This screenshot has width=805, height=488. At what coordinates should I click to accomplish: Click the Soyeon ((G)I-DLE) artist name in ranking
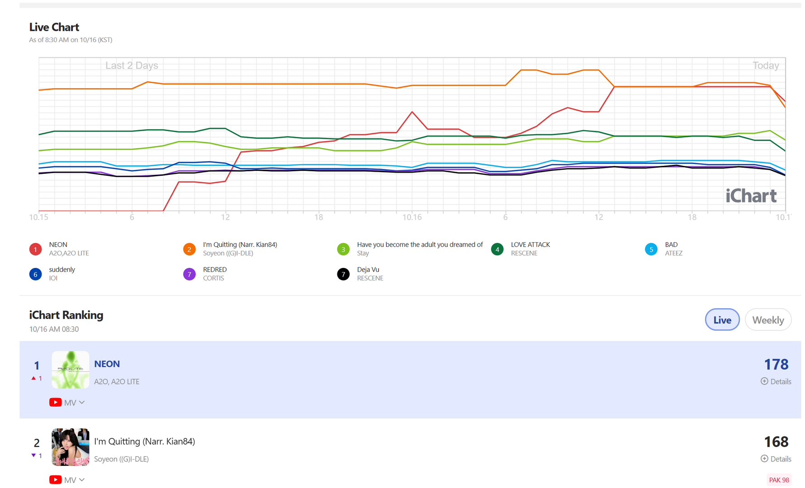coord(122,459)
